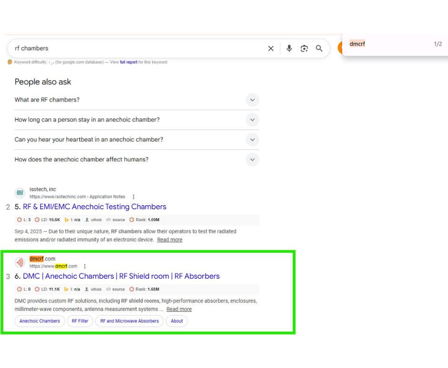Click the Bing I: n/a metric for dmcrf
This screenshot has width=448, height=368.
pyautogui.click(x=72, y=289)
